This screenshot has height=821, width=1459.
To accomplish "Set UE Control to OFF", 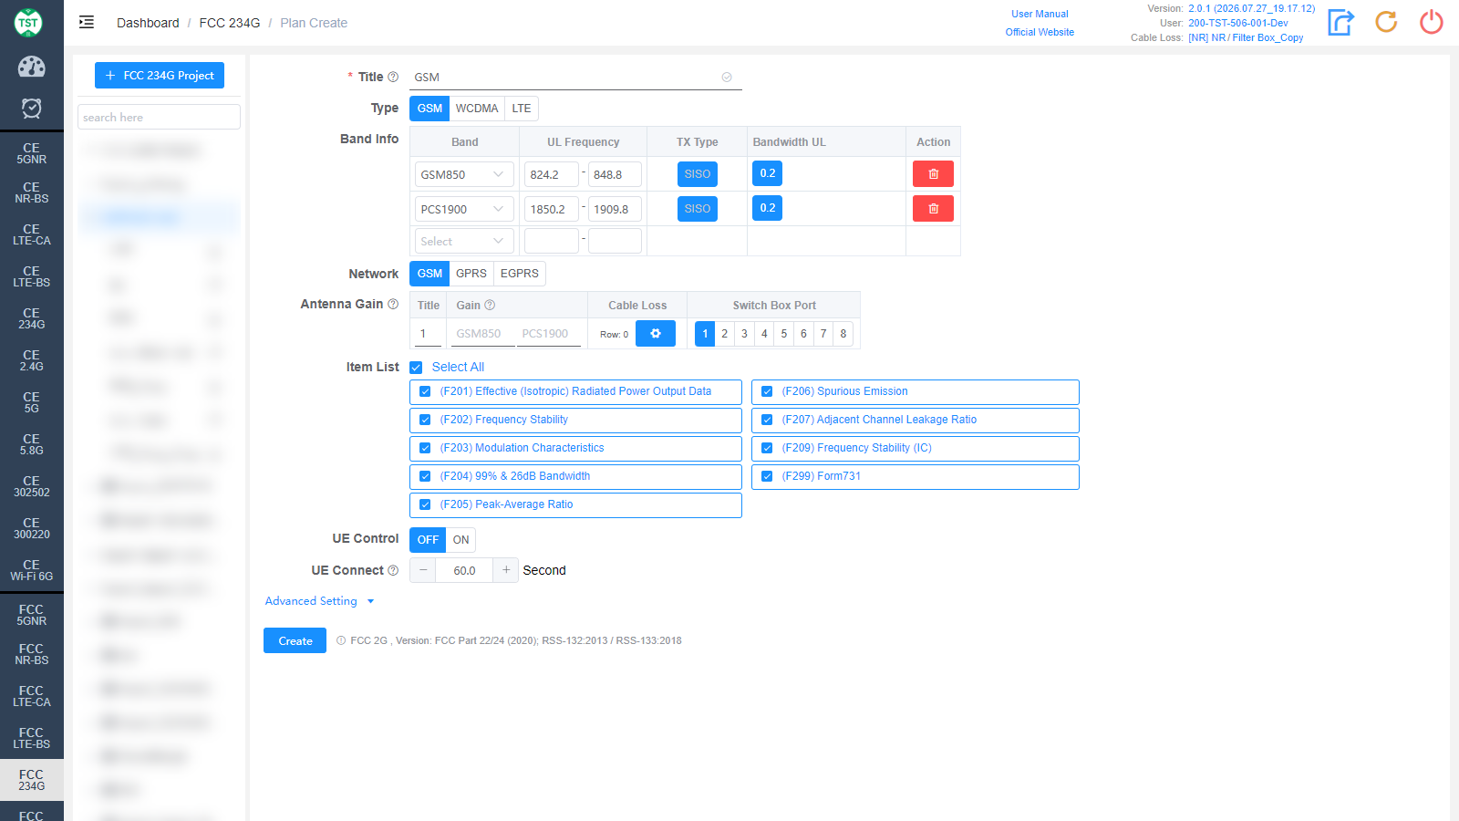I will pyautogui.click(x=428, y=540).
